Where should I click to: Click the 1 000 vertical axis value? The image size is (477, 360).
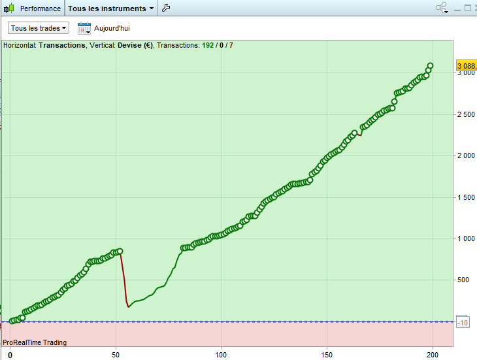click(x=466, y=238)
